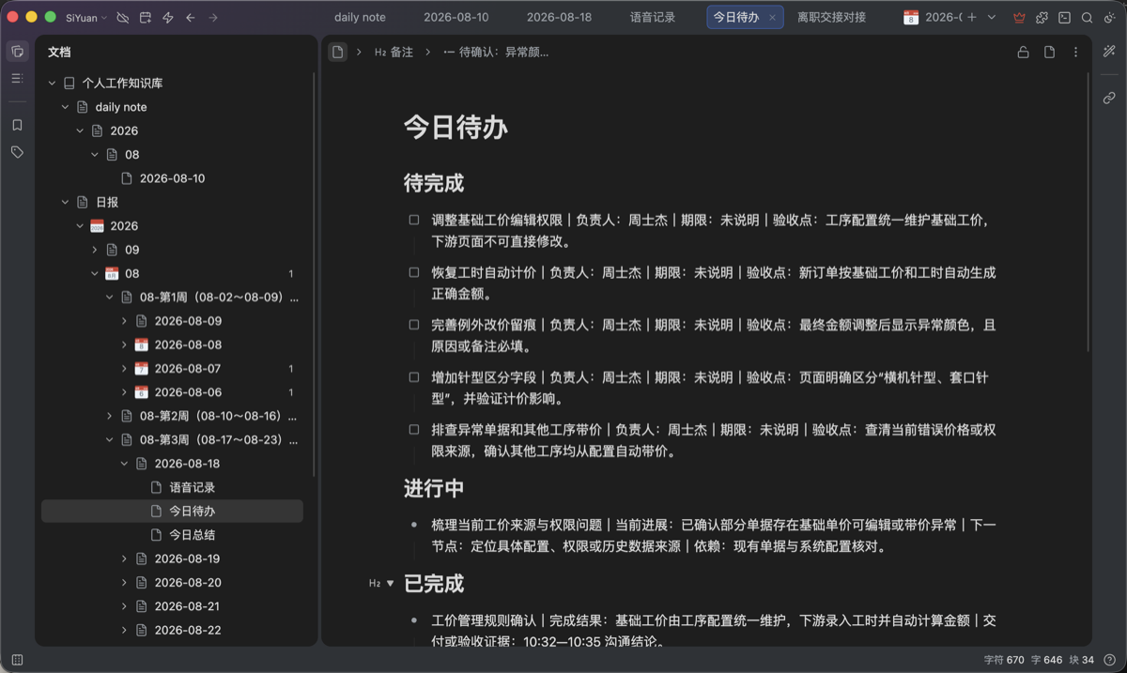Switch to the 2026-08-18 tab
1127x673 pixels.
(x=559, y=18)
